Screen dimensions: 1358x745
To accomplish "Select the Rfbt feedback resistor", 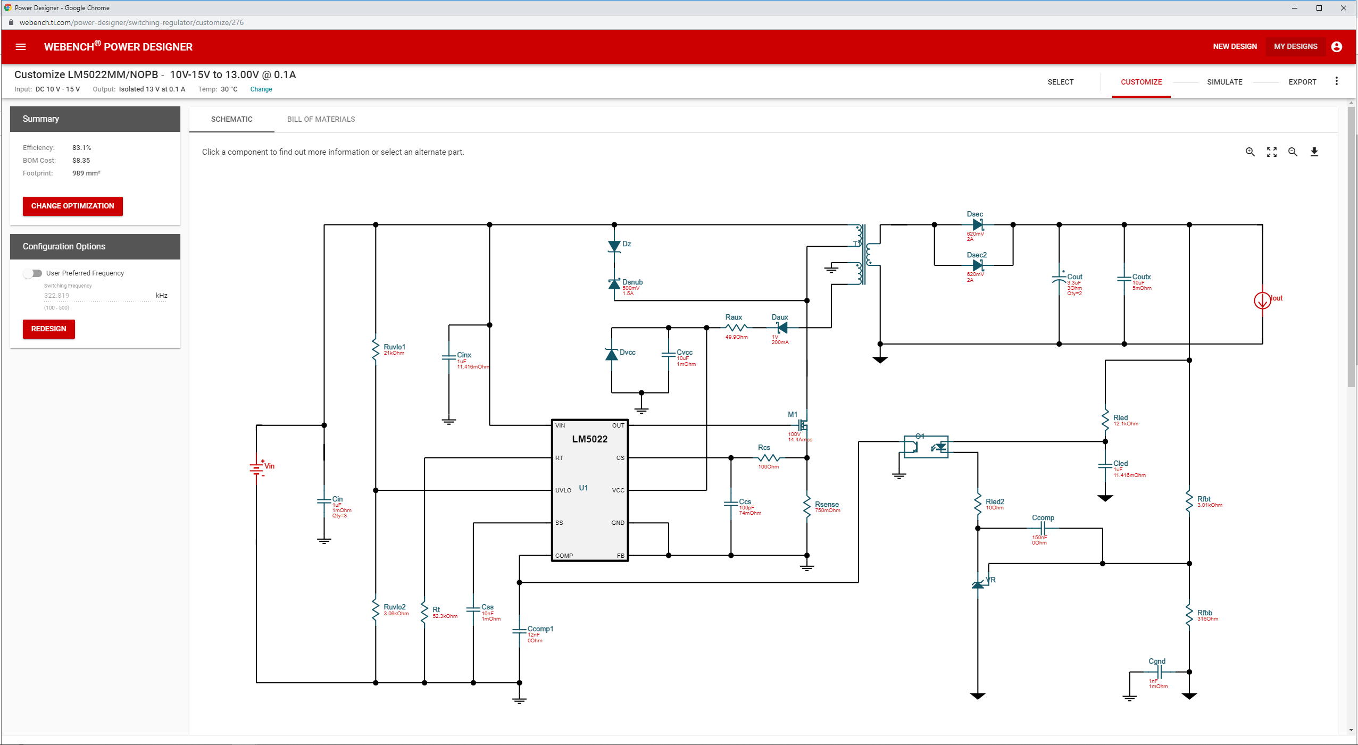I will click(x=1189, y=501).
